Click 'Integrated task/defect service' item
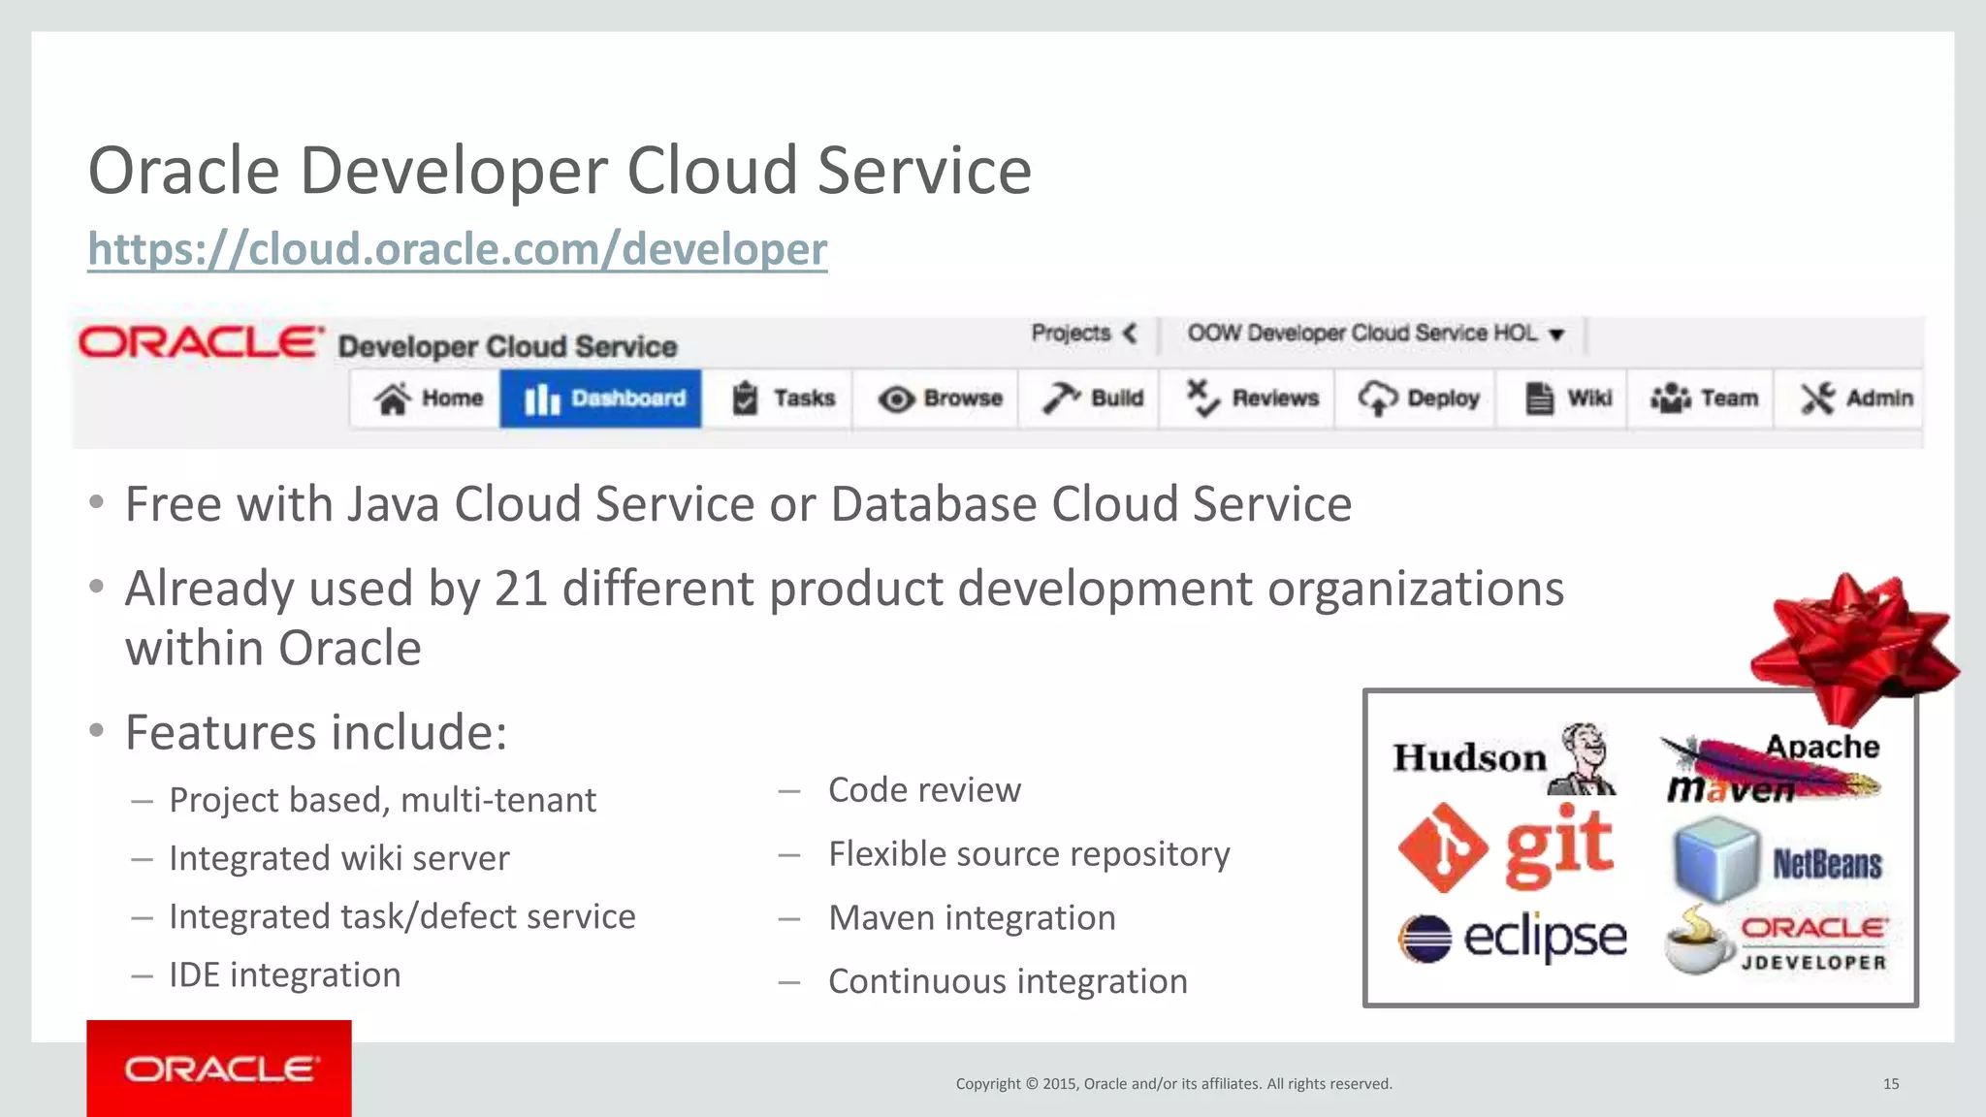Screen dimensions: 1986x1117 pyautogui.click(x=401, y=917)
